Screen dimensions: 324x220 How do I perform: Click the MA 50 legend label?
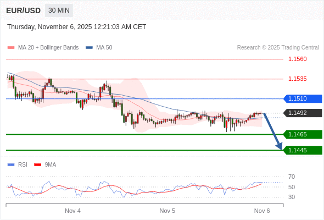click(104, 48)
